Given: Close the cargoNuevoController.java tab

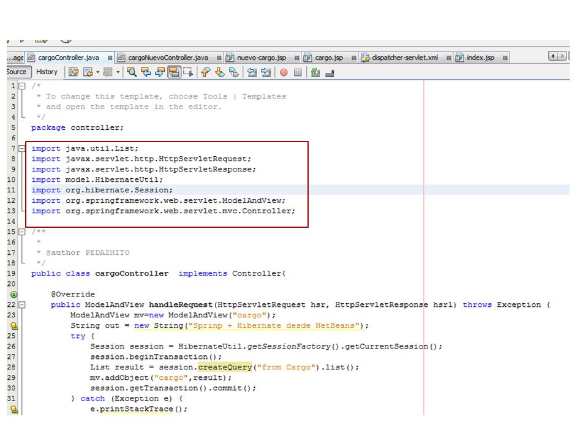Looking at the screenshot, I should pos(219,58).
